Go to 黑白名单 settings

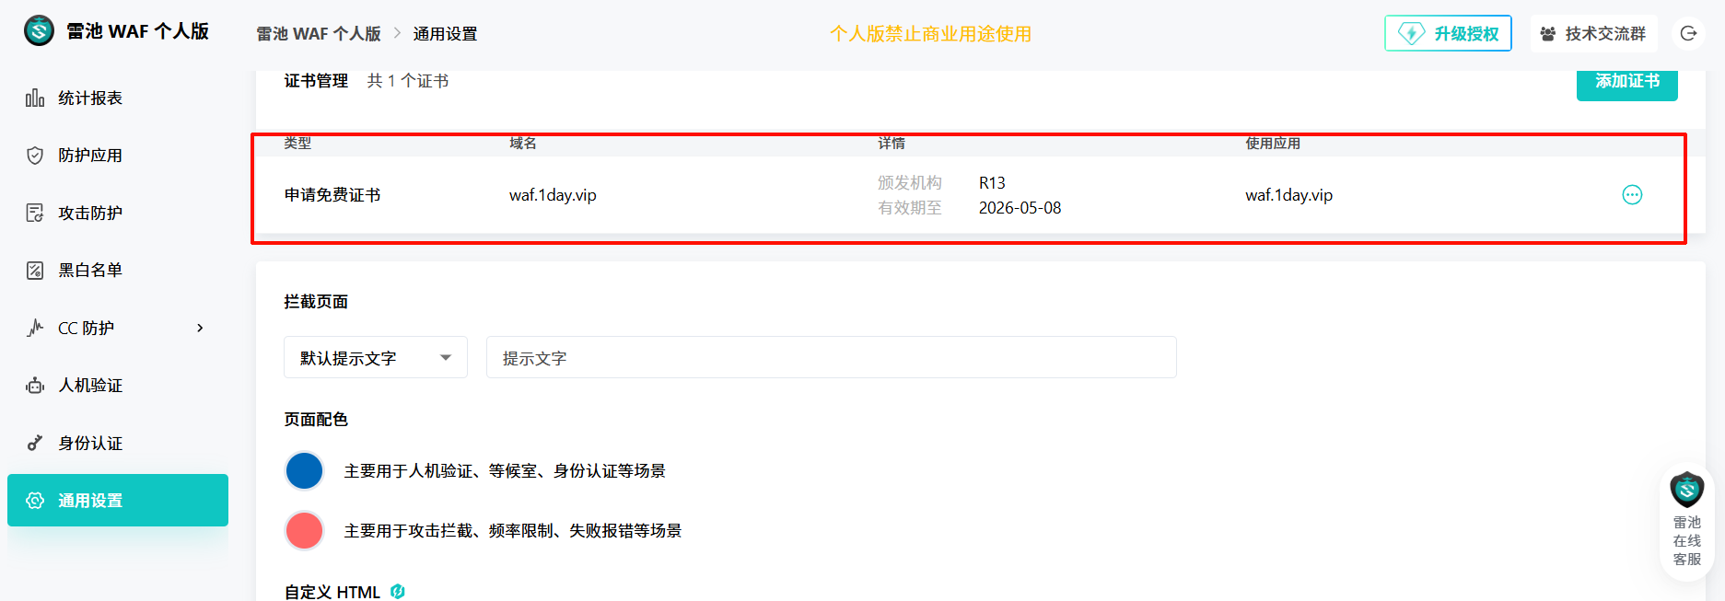(x=89, y=270)
